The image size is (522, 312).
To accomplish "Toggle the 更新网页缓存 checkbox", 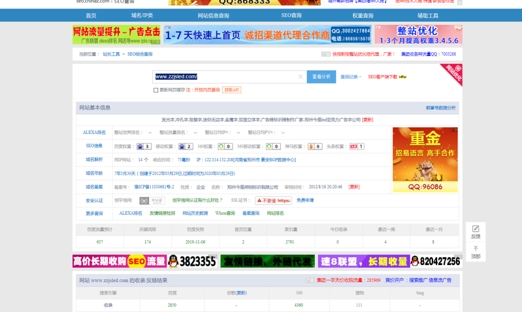I will click(155, 90).
